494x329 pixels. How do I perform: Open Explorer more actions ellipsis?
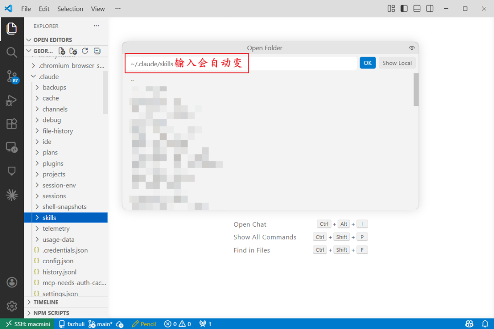(97, 26)
